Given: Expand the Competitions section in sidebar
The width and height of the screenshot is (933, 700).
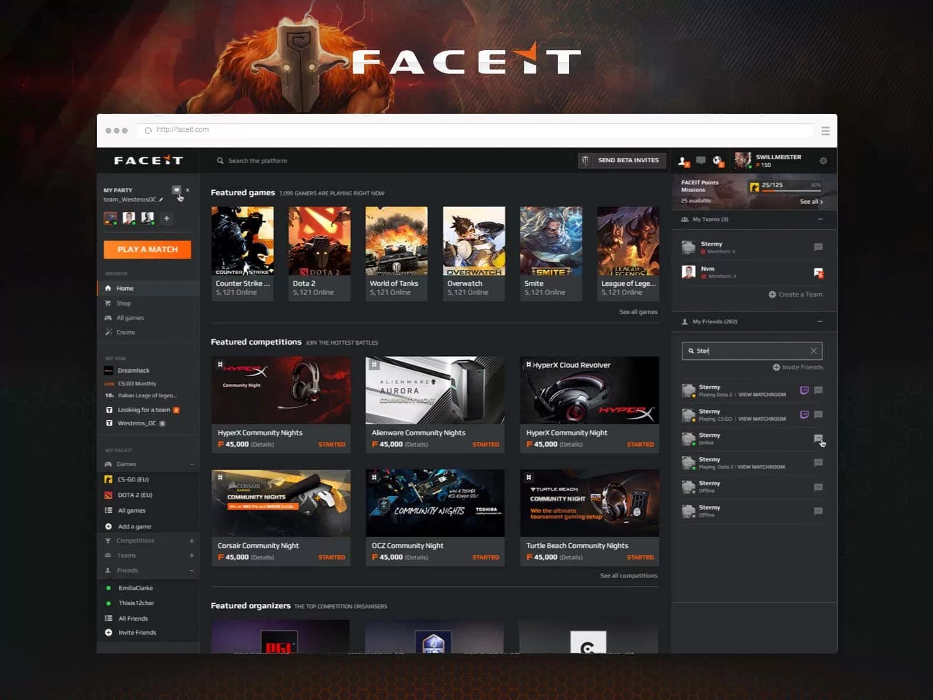Looking at the screenshot, I should click(x=192, y=541).
